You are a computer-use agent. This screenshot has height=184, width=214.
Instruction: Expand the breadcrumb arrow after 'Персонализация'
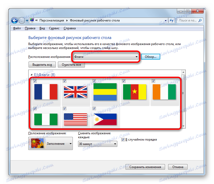pos(67,20)
